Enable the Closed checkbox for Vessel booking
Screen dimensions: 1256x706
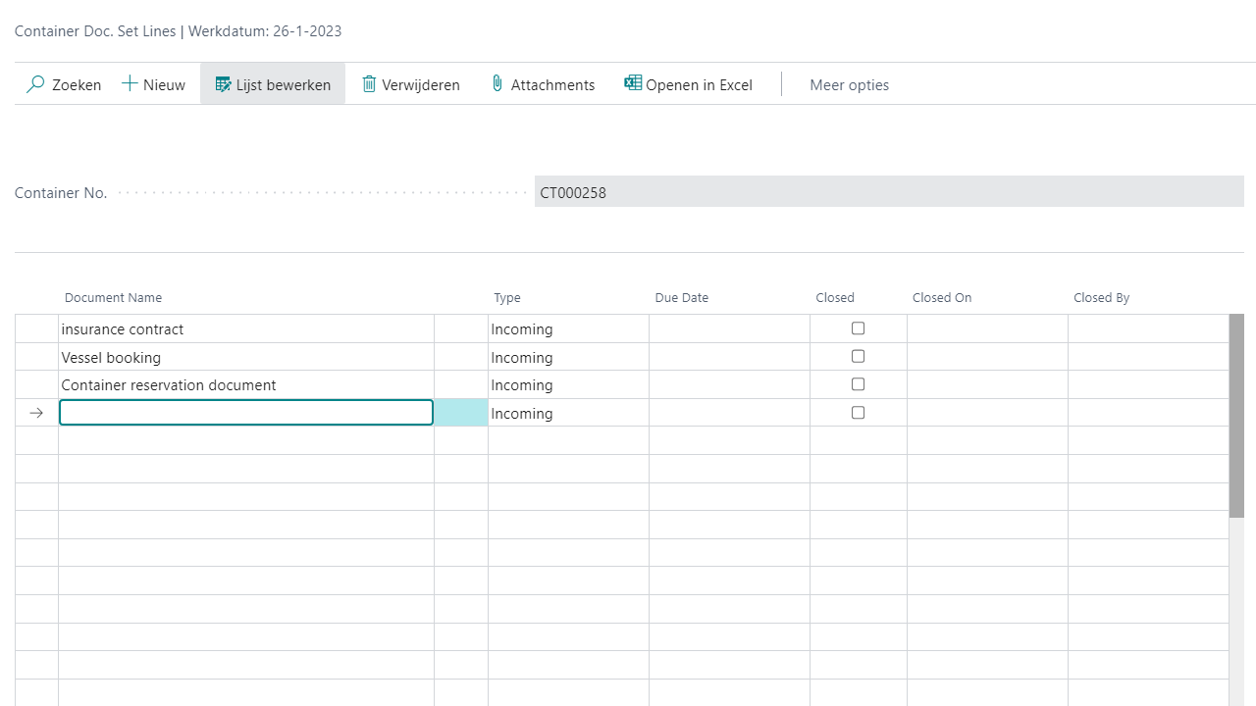coord(858,356)
